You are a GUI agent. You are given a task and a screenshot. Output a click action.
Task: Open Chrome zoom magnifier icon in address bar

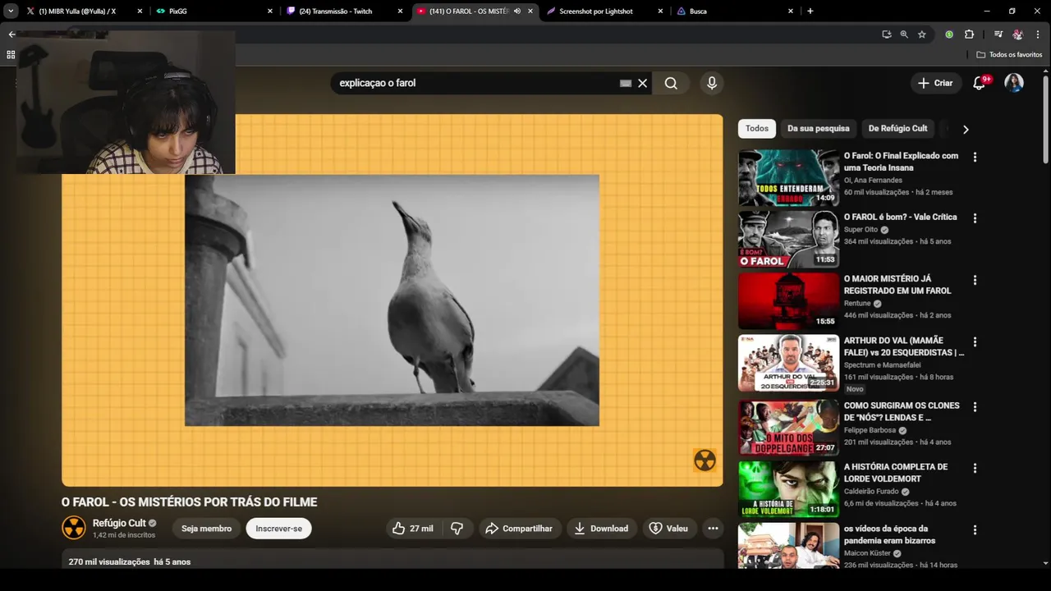click(904, 34)
